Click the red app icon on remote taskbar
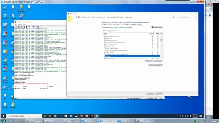219x123 pixels. tap(92, 116)
